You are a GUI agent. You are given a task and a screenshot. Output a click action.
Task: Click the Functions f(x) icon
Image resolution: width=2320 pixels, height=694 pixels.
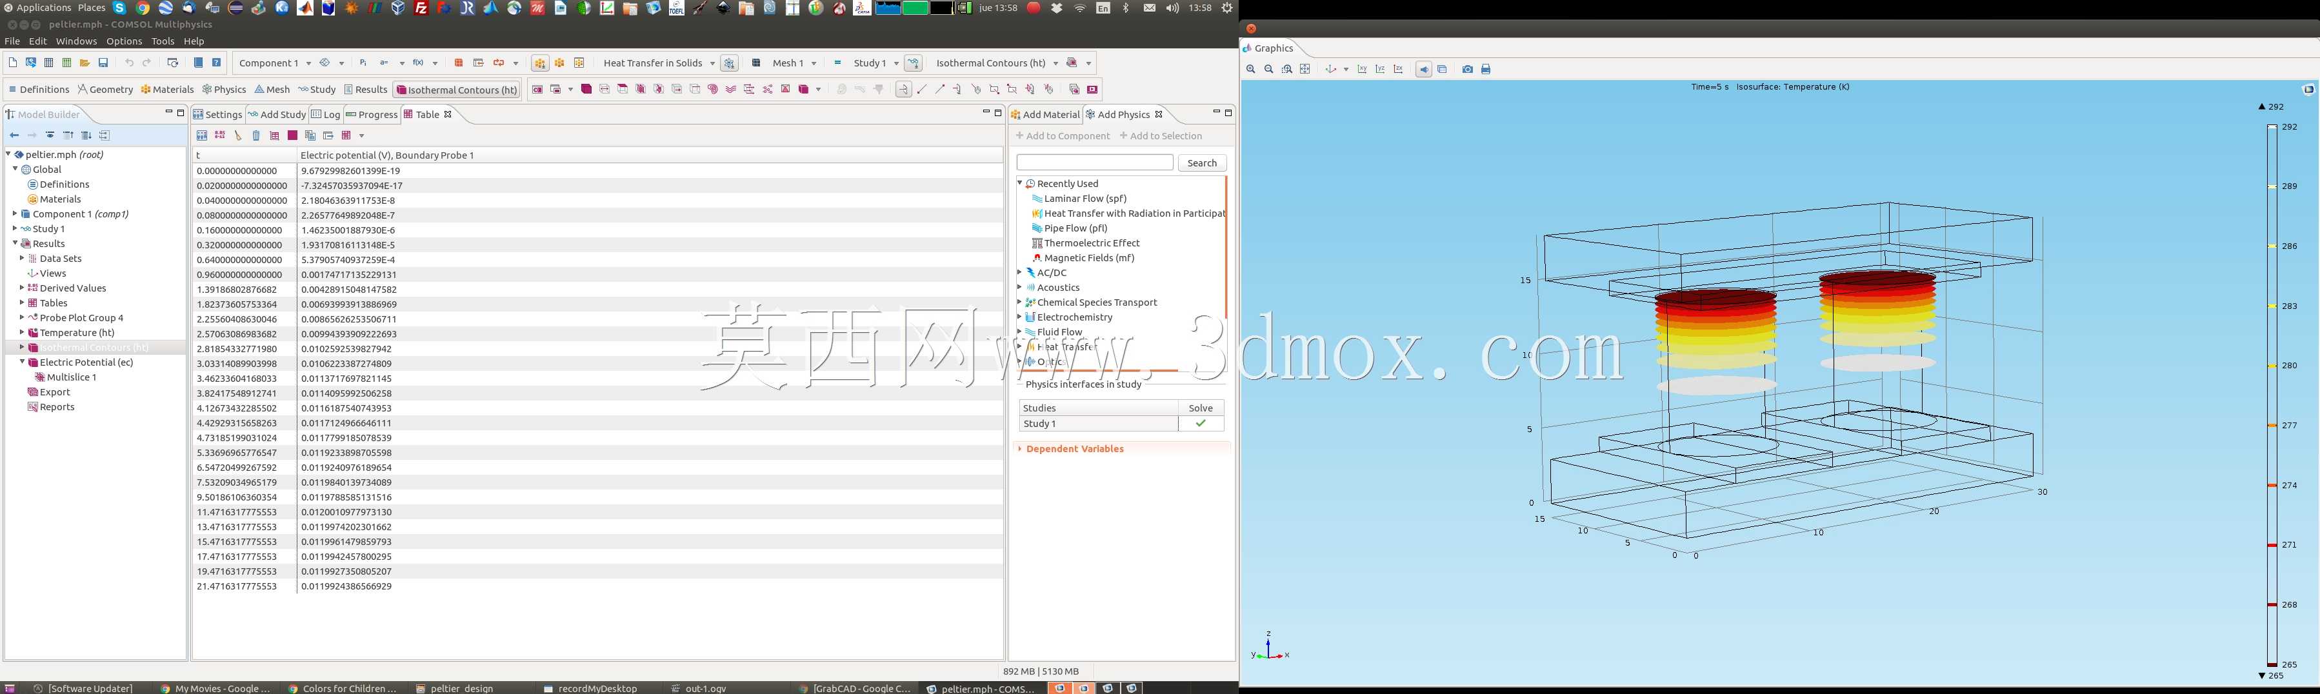click(418, 63)
